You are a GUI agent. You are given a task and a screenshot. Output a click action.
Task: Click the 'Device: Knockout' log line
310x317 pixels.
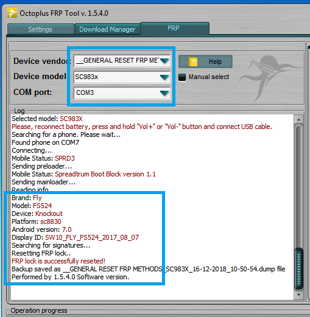click(x=37, y=214)
